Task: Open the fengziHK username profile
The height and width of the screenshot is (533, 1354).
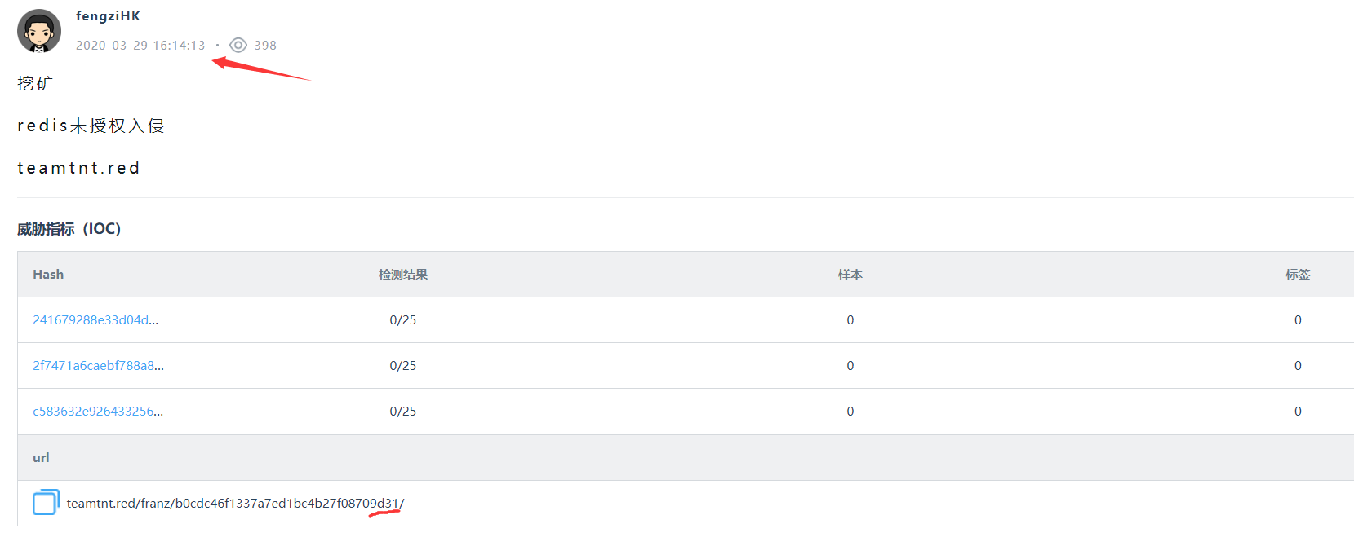Action: 108,16
